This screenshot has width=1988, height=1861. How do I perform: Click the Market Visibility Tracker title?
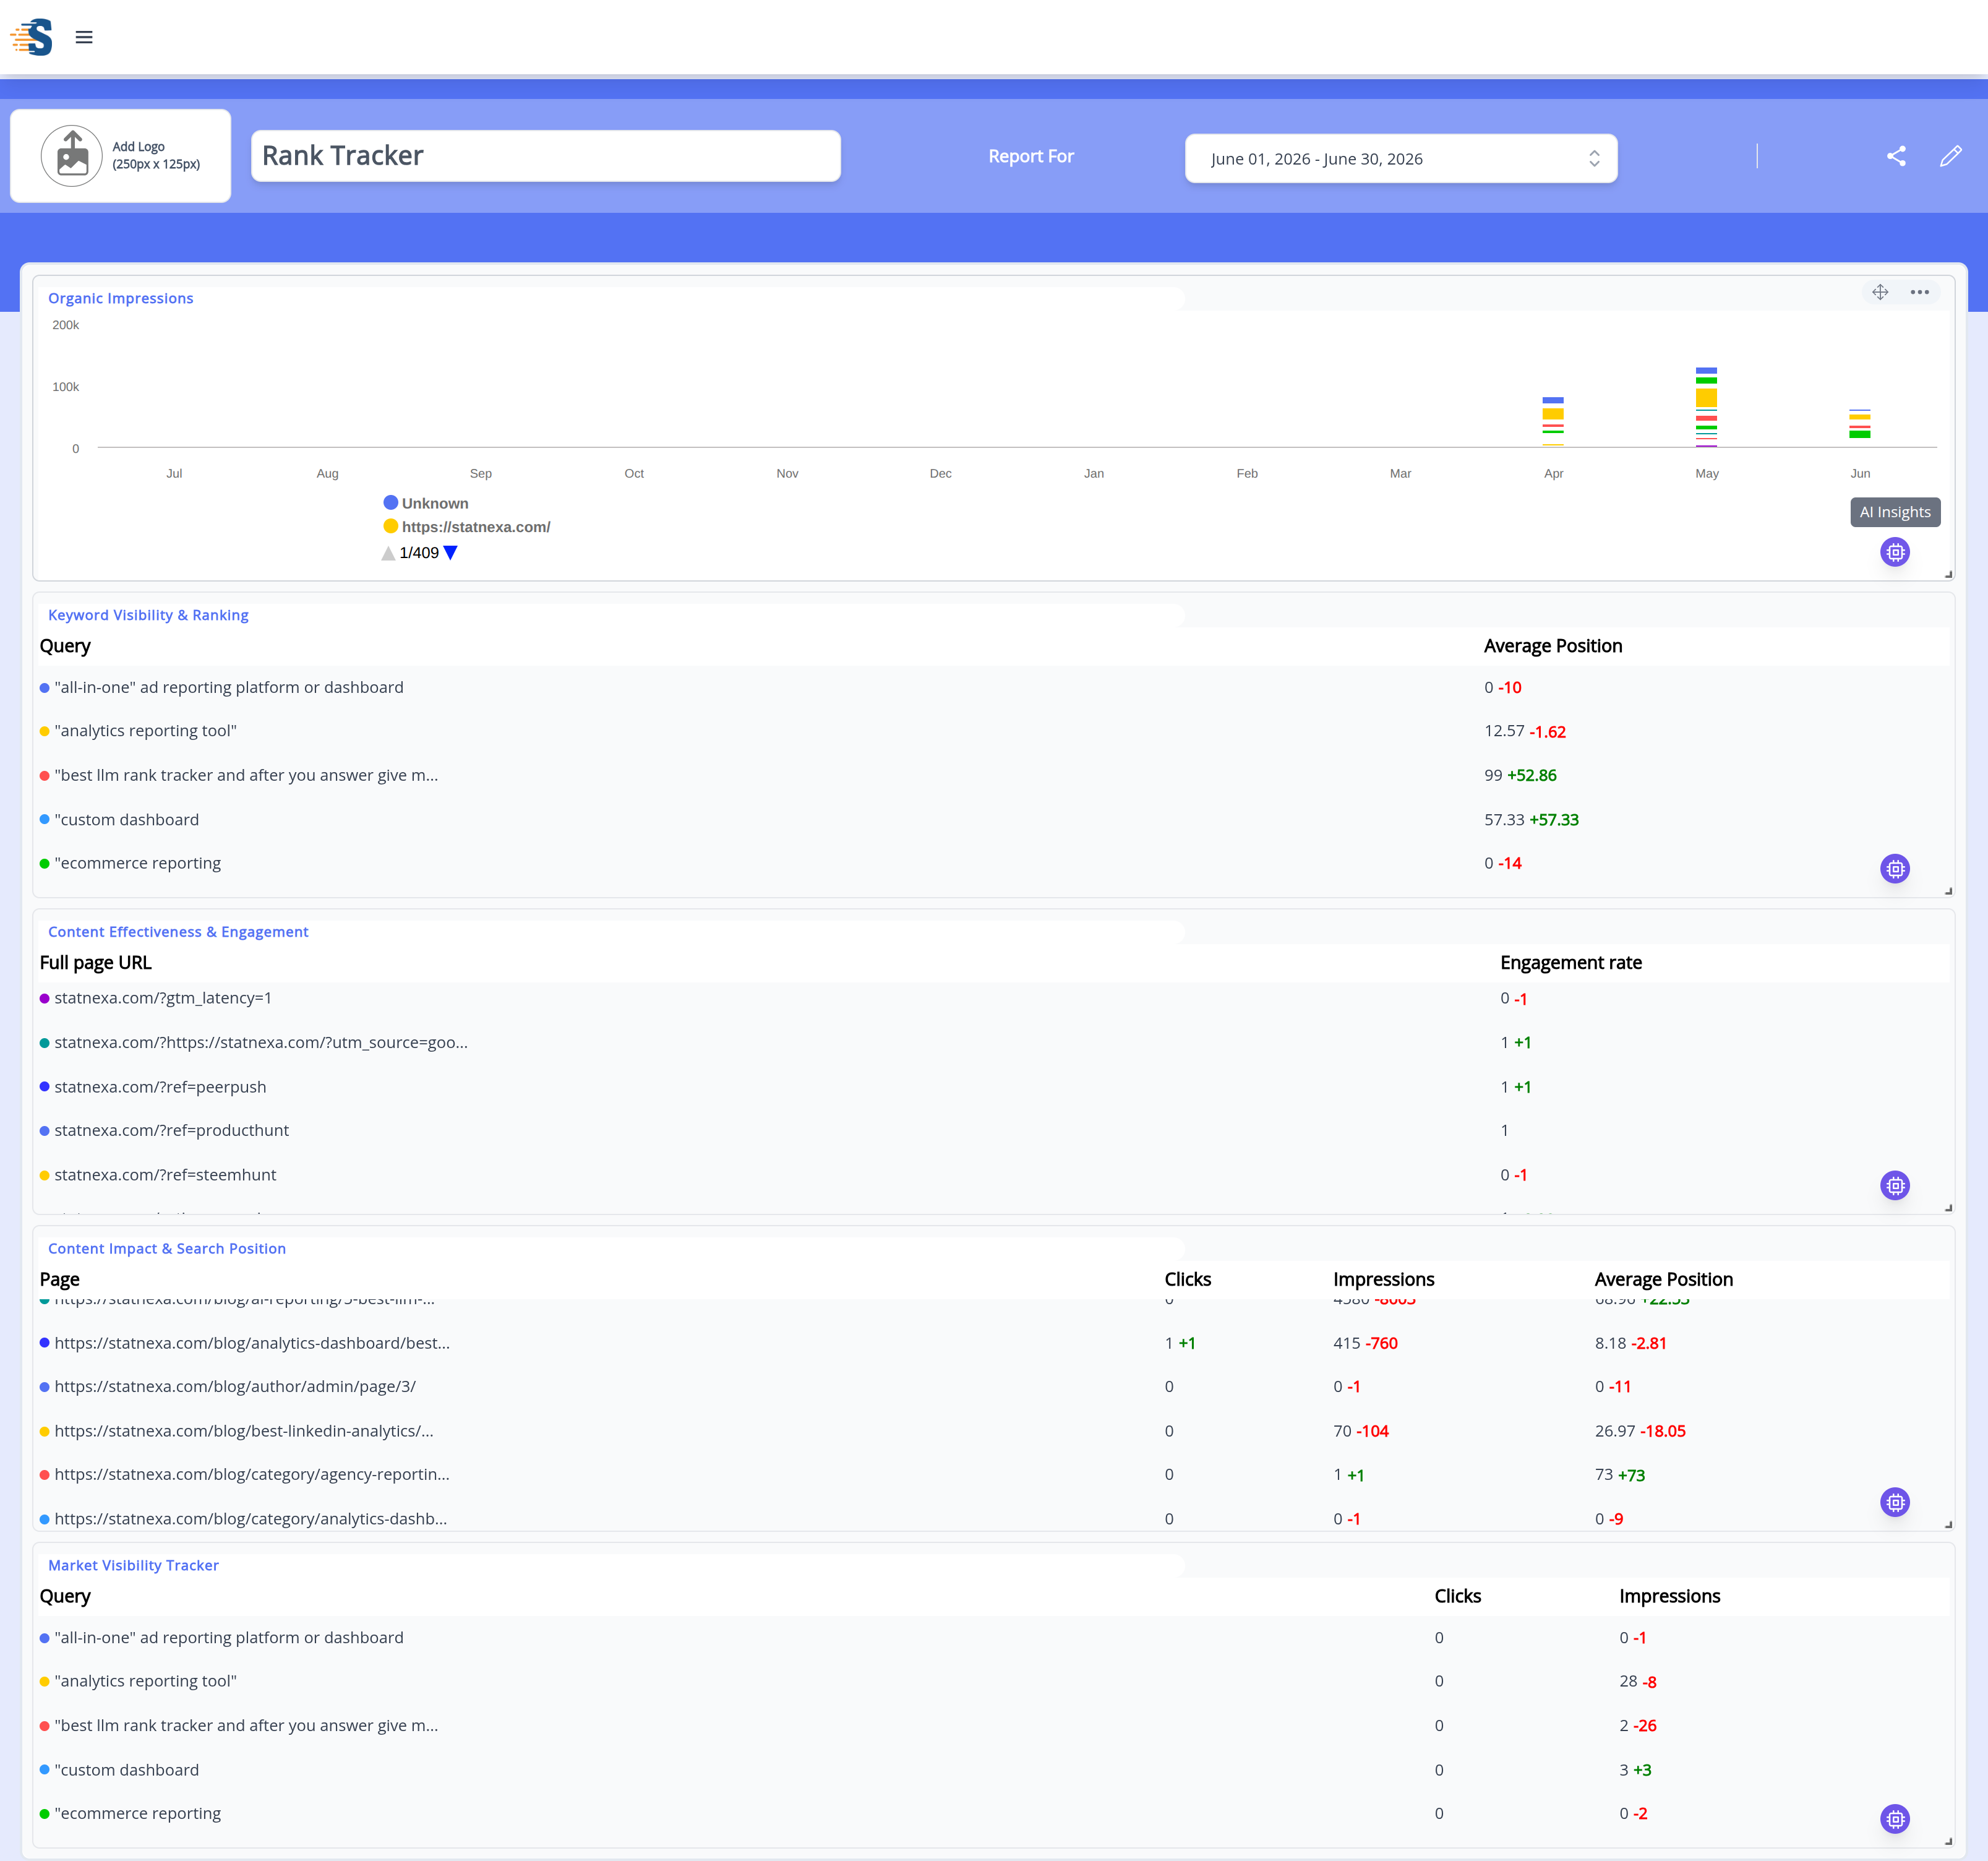133,1565
